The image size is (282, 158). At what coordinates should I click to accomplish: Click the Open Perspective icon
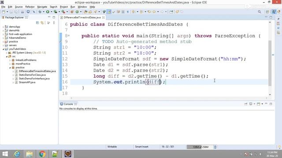[267, 12]
